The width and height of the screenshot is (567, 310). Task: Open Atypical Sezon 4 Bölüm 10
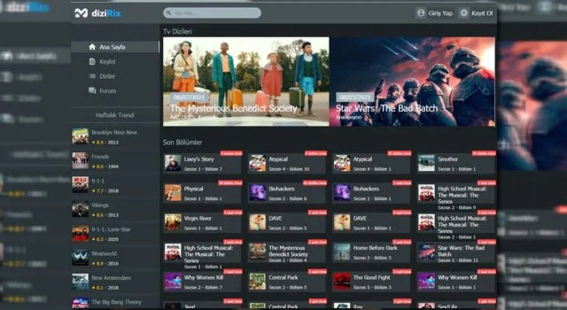coord(287,163)
